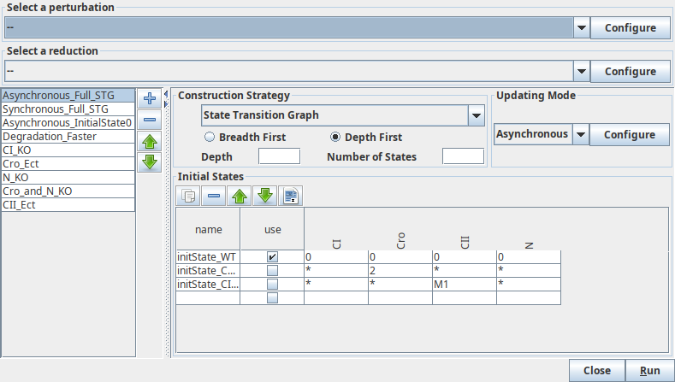The image size is (675, 382).
Task: Click the CII value M1 cell
Action: (465, 285)
